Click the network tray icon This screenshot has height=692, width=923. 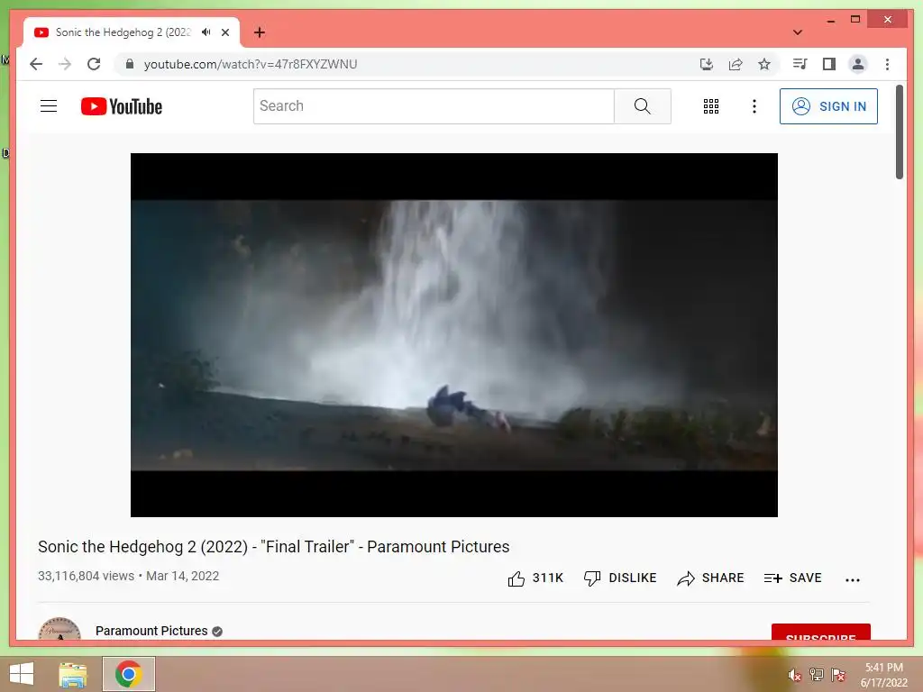817,674
